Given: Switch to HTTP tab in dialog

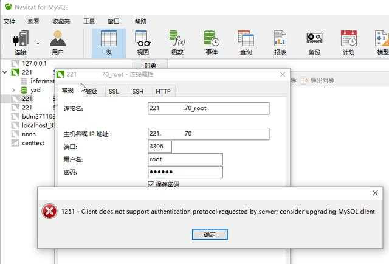Looking at the screenshot, I should (x=163, y=91).
